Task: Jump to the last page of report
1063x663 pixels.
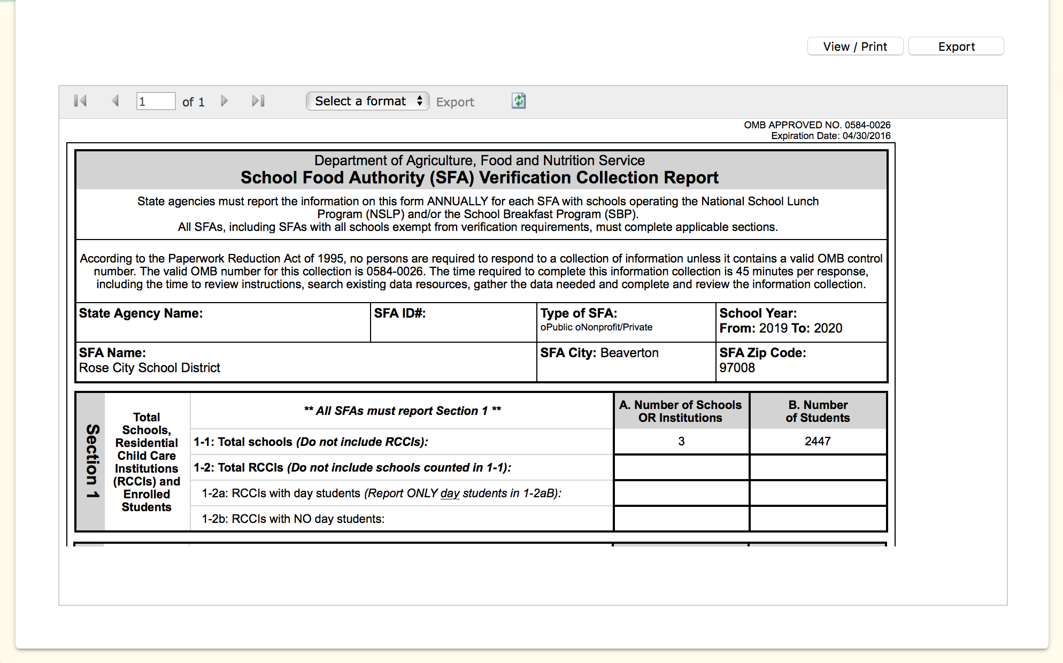Action: 258,101
